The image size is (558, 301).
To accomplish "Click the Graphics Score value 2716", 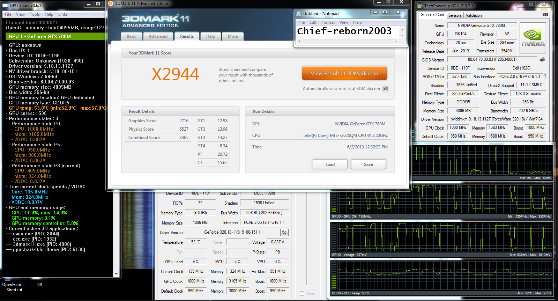I will 184,121.
